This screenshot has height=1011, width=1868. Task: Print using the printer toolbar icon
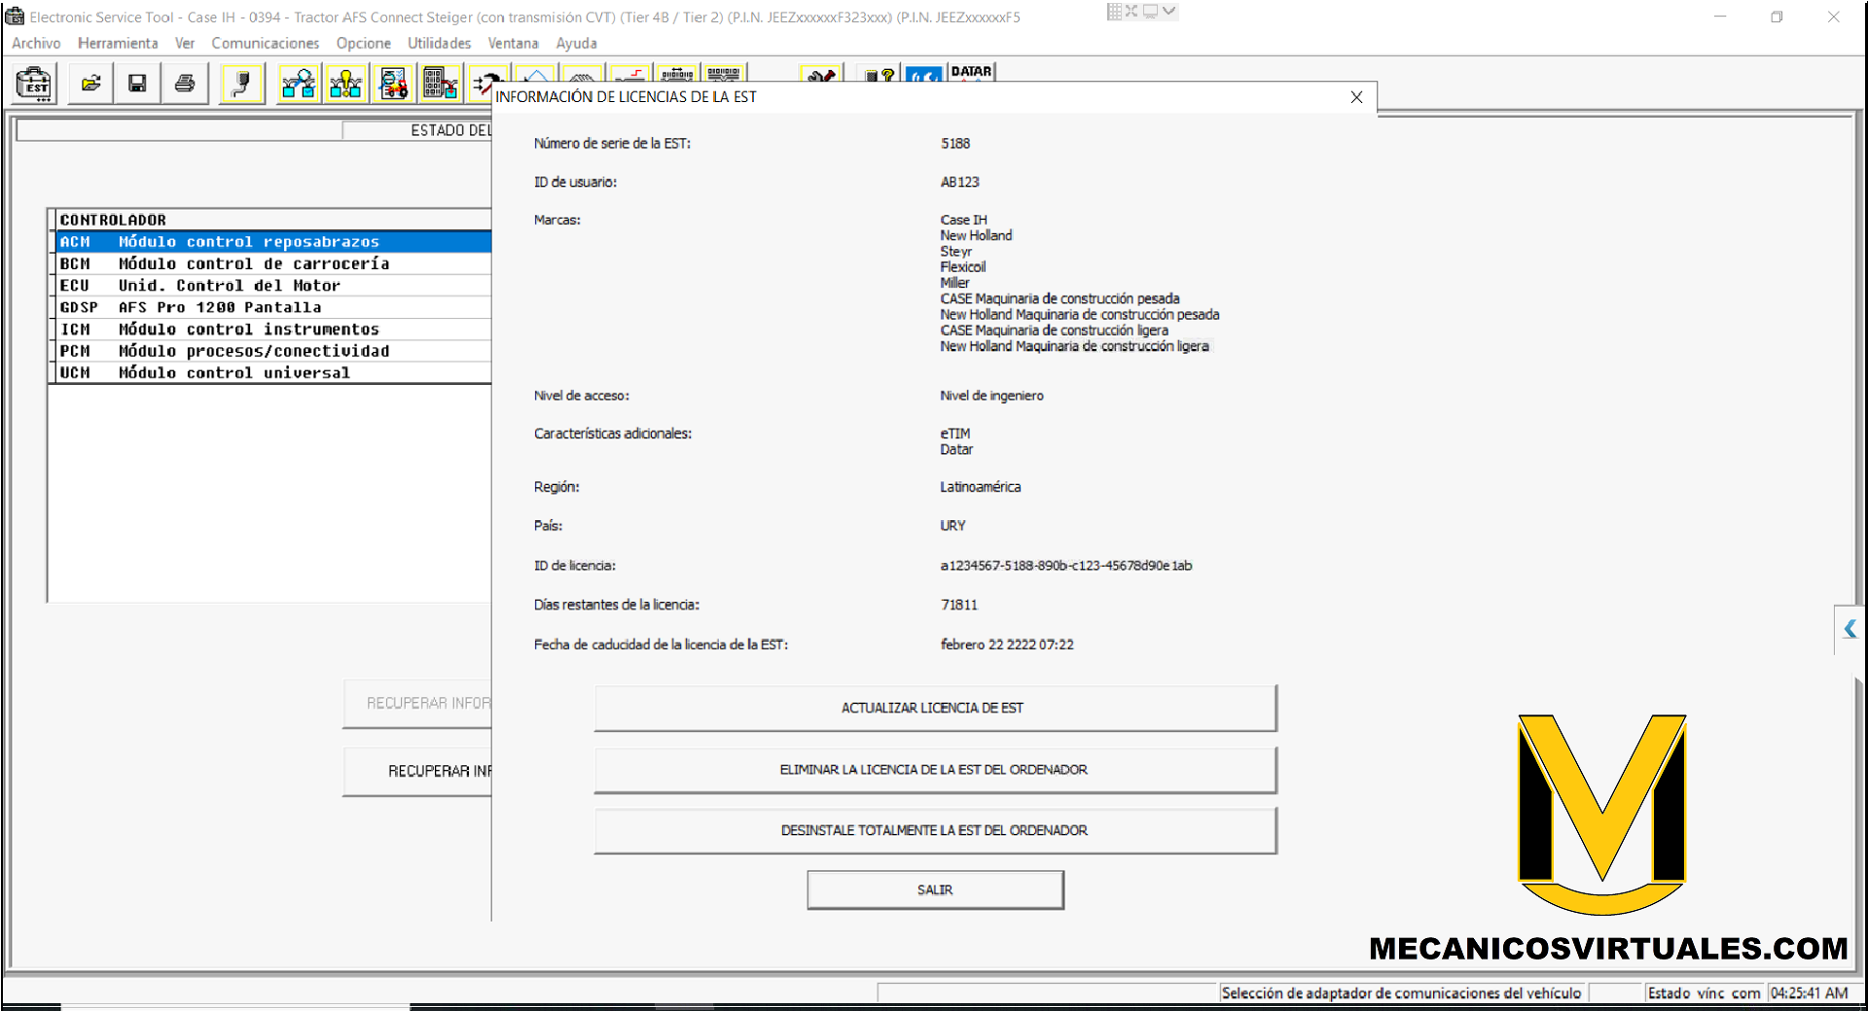tap(184, 84)
